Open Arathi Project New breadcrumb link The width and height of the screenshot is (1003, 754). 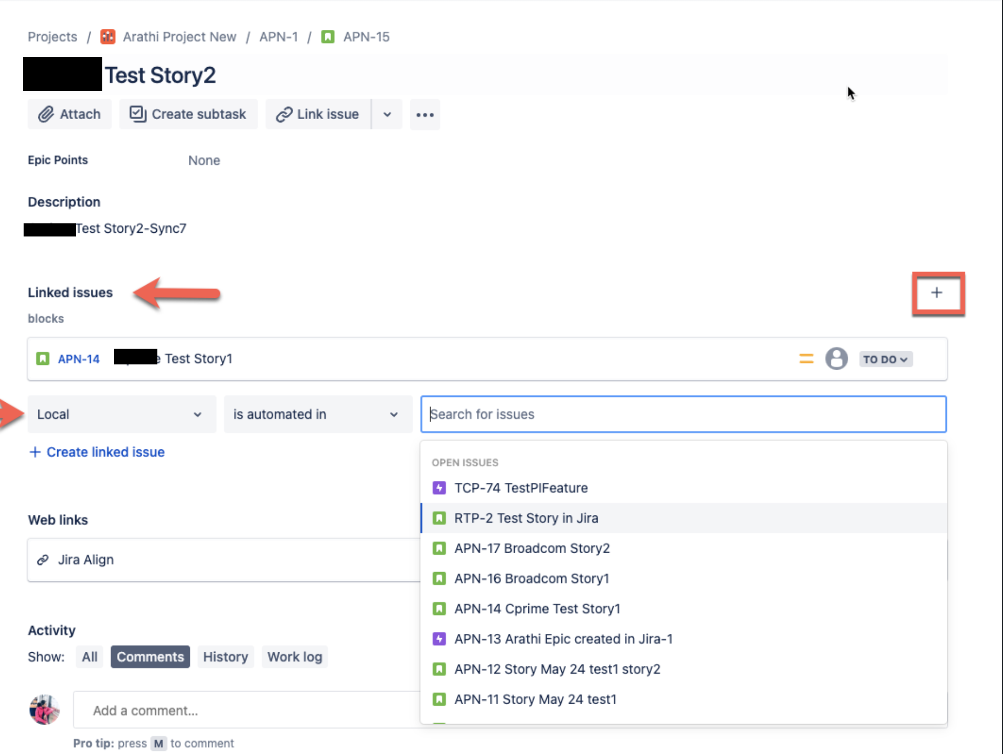click(179, 37)
